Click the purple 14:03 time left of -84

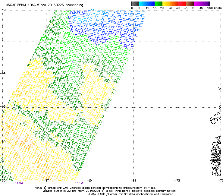[79, 183]
